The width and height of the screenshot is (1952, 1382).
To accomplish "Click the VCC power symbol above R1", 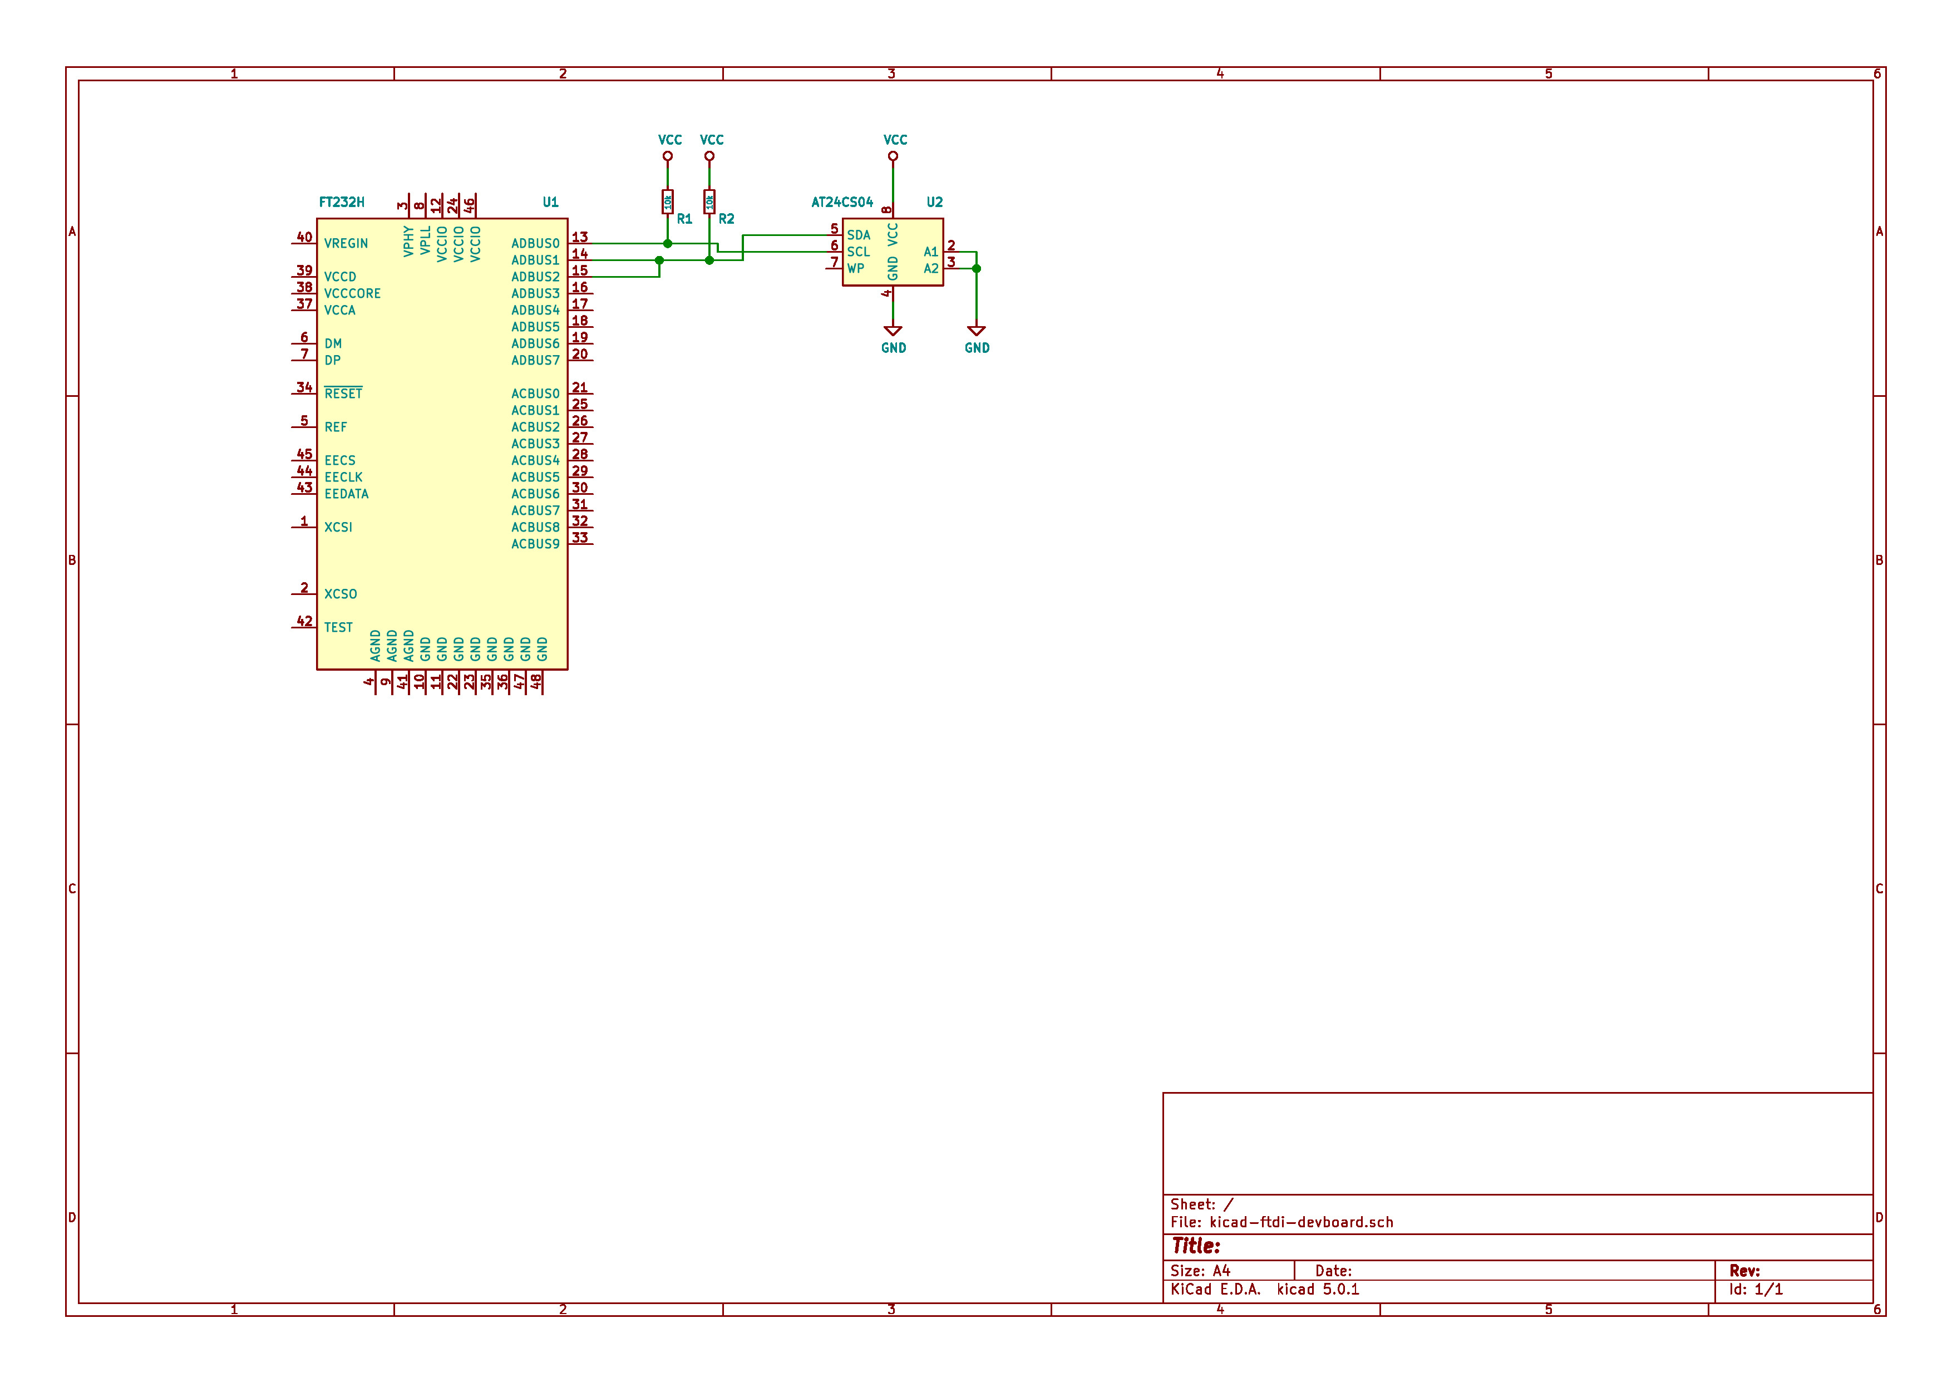I will click(x=667, y=155).
